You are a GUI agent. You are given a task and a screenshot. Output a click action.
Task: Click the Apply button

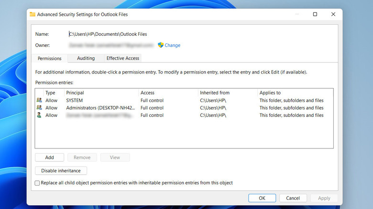pos(324,198)
